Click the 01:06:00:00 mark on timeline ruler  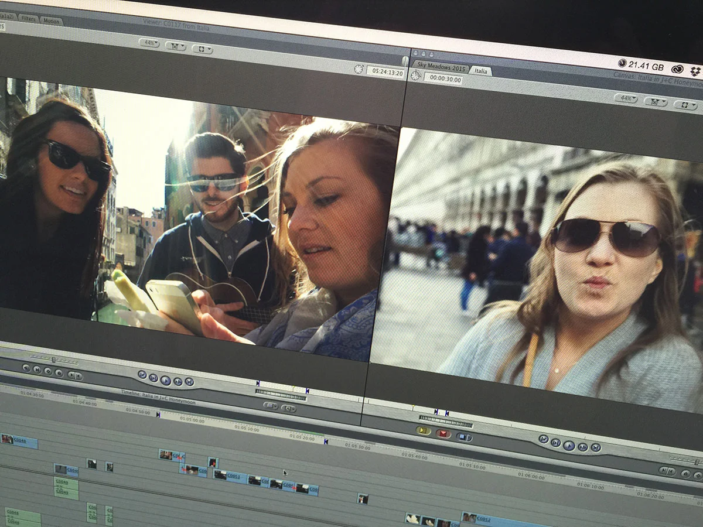click(x=531, y=476)
